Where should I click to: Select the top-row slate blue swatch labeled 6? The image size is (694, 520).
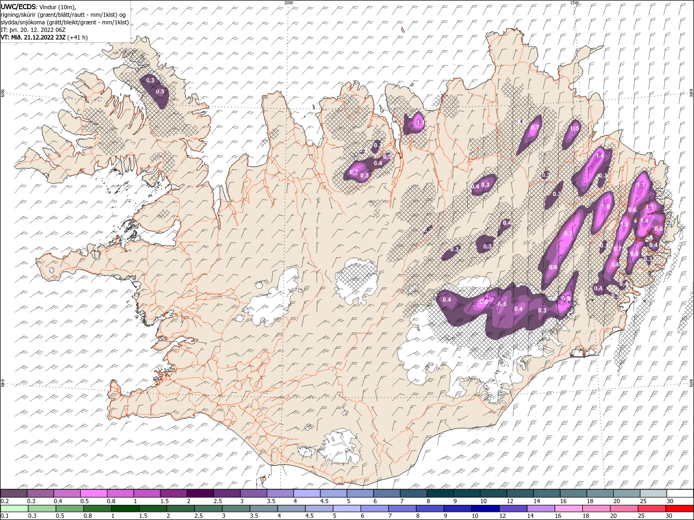tap(387, 493)
